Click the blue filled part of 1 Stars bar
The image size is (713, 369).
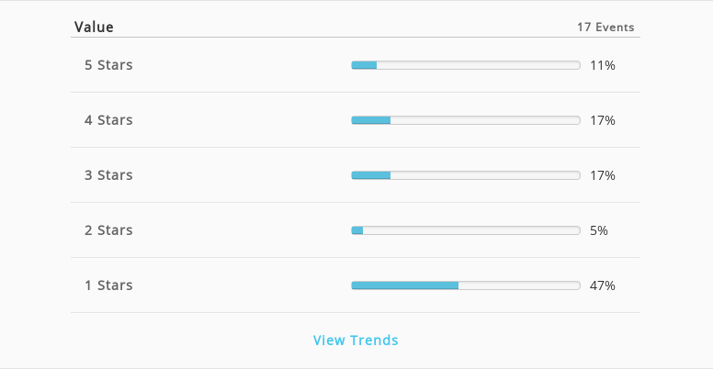[404, 285]
